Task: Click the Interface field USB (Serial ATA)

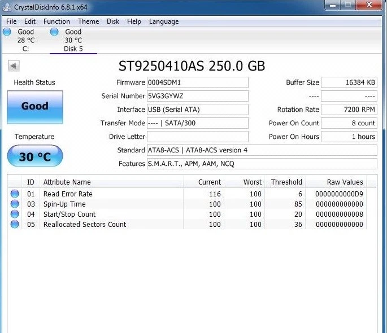Action: point(197,109)
